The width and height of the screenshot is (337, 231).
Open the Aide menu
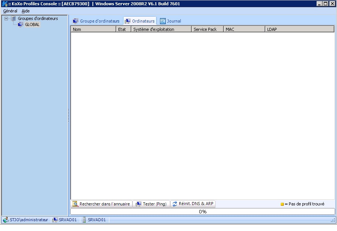tap(26, 11)
